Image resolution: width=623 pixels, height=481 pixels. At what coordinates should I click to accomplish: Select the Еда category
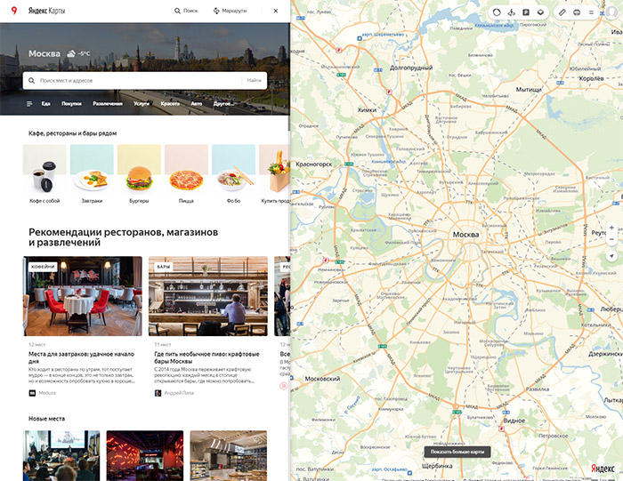tap(45, 104)
